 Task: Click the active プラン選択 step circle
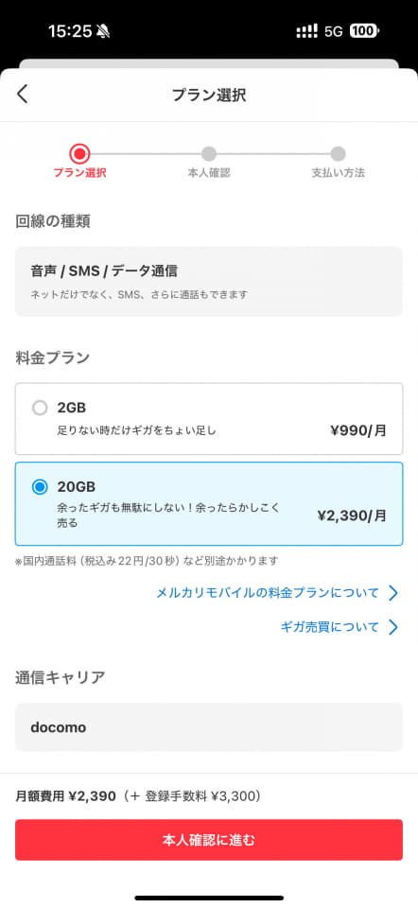tap(79, 154)
